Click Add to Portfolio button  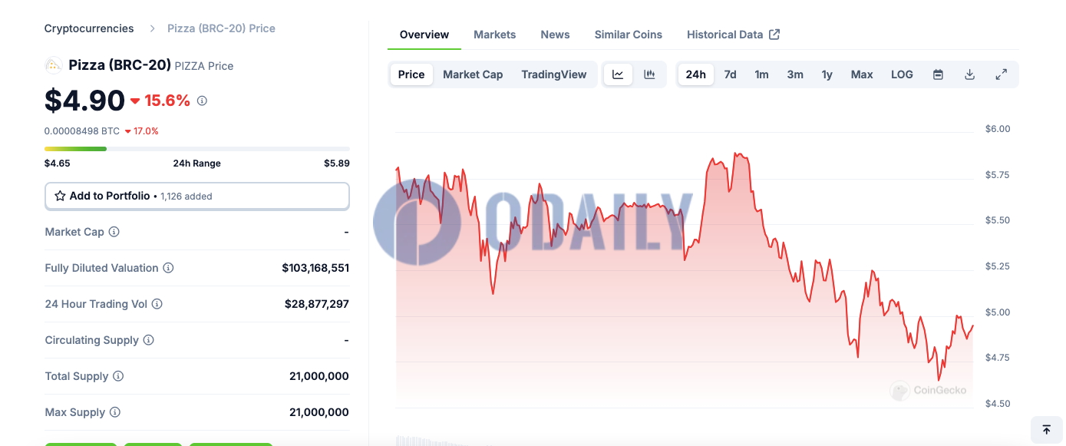197,196
